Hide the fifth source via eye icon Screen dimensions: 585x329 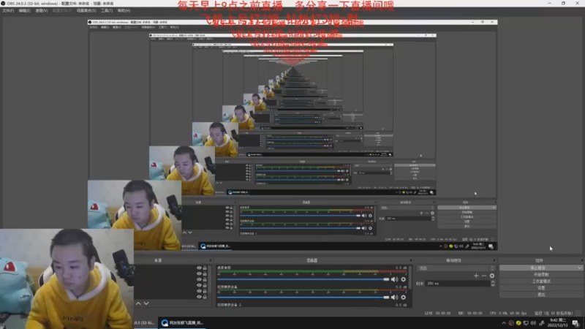(199, 291)
